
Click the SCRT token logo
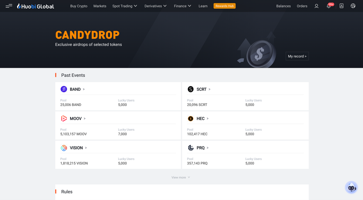tap(191, 89)
